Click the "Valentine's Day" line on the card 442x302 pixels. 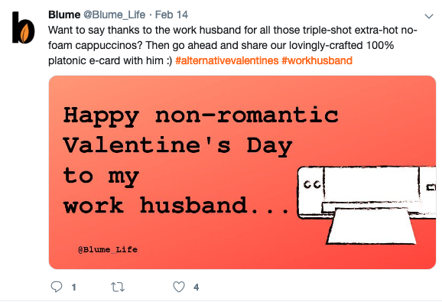(177, 147)
